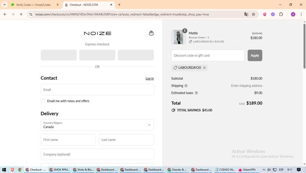This screenshot has height=173, width=306.
Task: Click the page vertical scrollbar
Action: click(304, 46)
